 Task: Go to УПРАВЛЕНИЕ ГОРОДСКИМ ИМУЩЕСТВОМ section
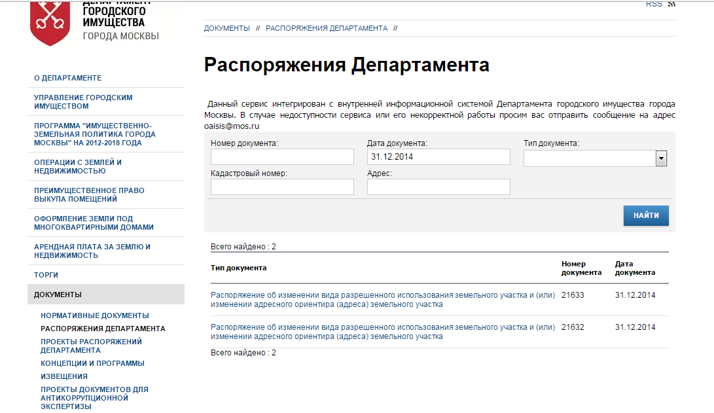pyautogui.click(x=83, y=101)
